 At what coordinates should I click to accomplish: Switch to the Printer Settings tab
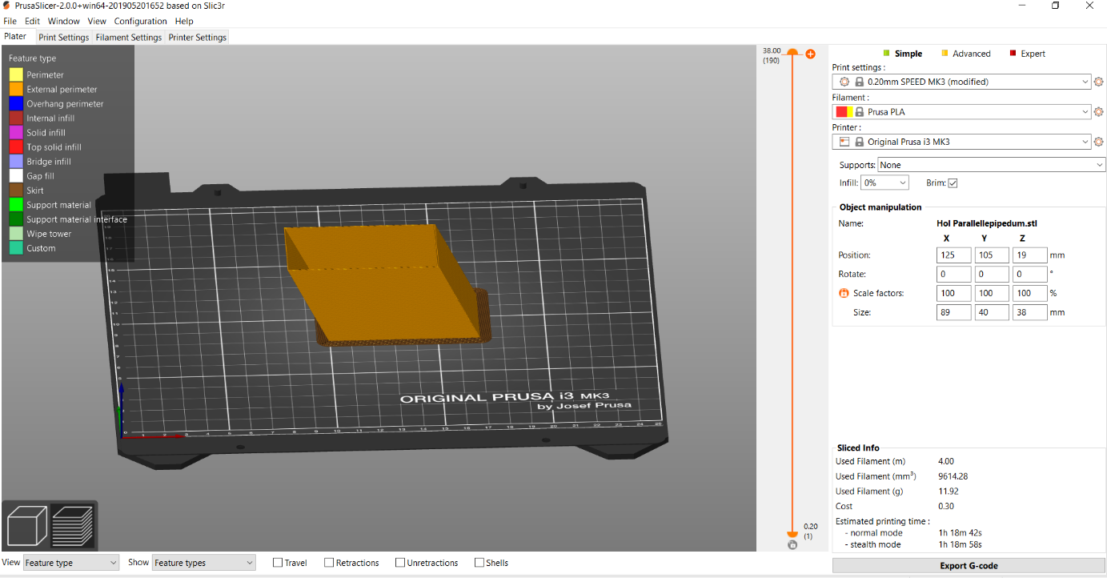pos(198,37)
